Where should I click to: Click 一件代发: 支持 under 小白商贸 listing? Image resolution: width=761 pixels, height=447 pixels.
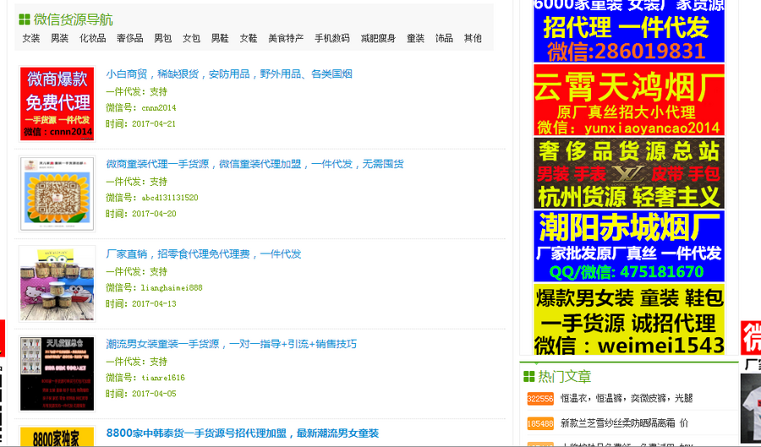point(136,91)
